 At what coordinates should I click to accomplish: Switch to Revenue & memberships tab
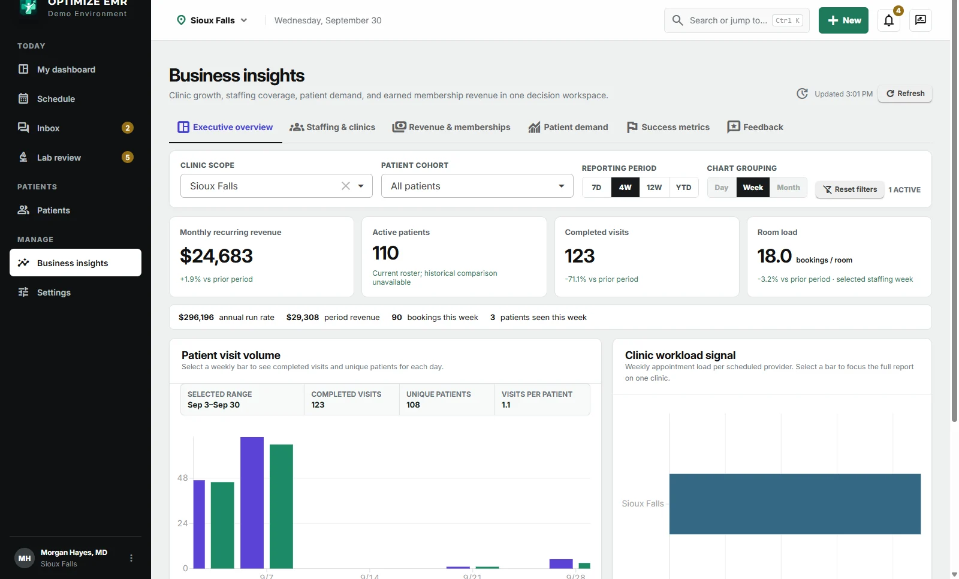point(451,127)
